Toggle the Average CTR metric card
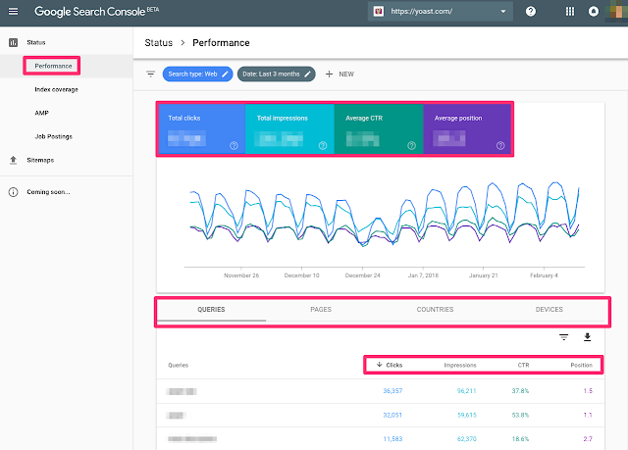 (x=378, y=129)
